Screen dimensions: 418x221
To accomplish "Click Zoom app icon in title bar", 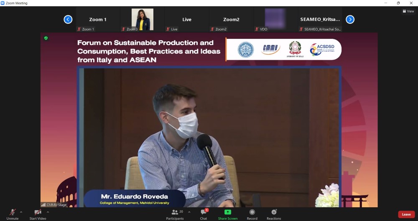I will coord(3,3).
